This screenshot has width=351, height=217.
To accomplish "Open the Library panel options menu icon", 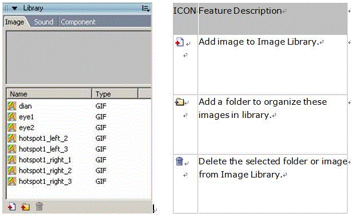I will point(146,9).
